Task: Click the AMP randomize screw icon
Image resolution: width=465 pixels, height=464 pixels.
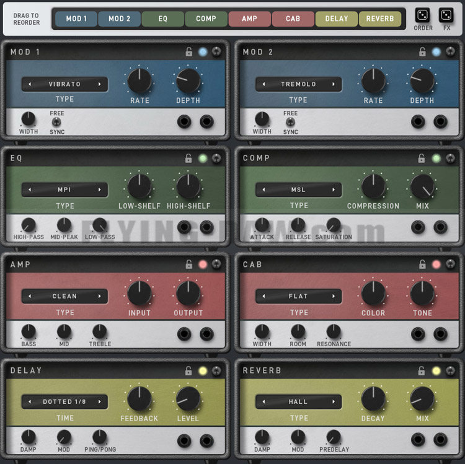Action: tap(216, 264)
